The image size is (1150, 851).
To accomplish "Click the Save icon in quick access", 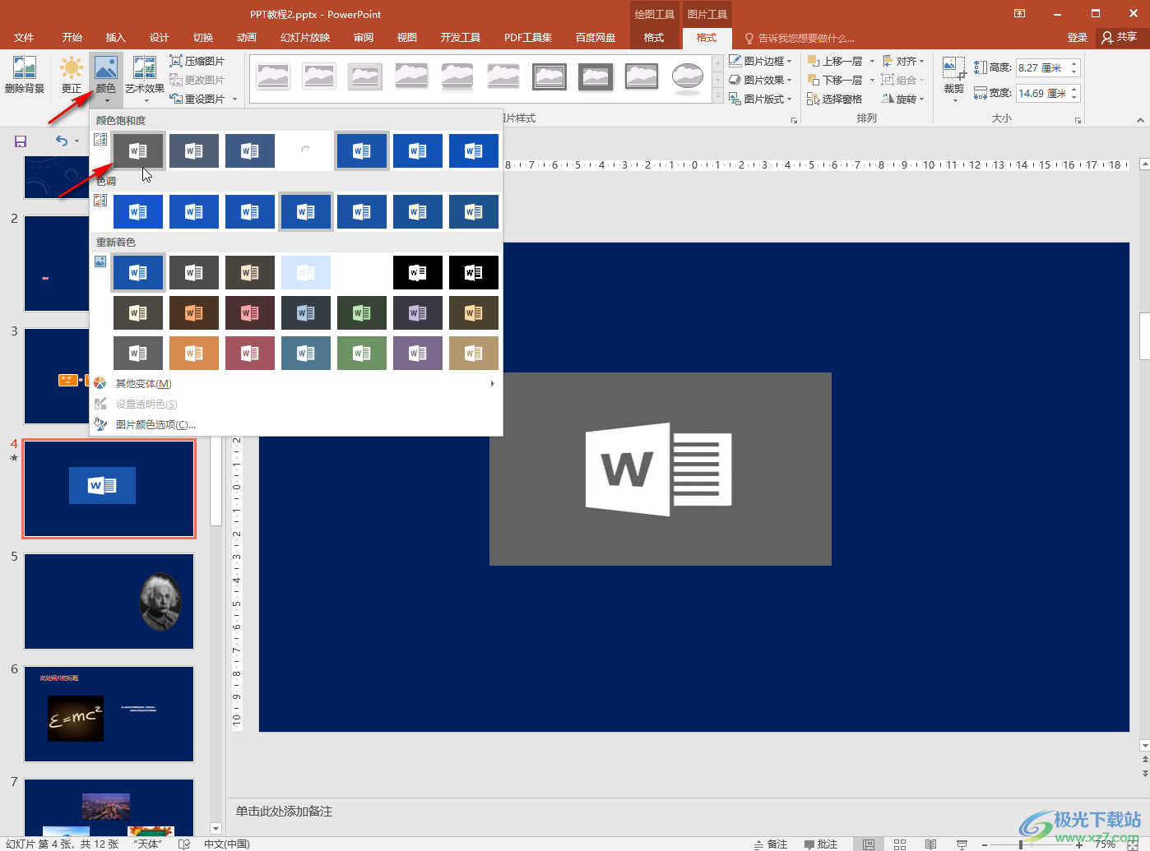I will (x=21, y=141).
